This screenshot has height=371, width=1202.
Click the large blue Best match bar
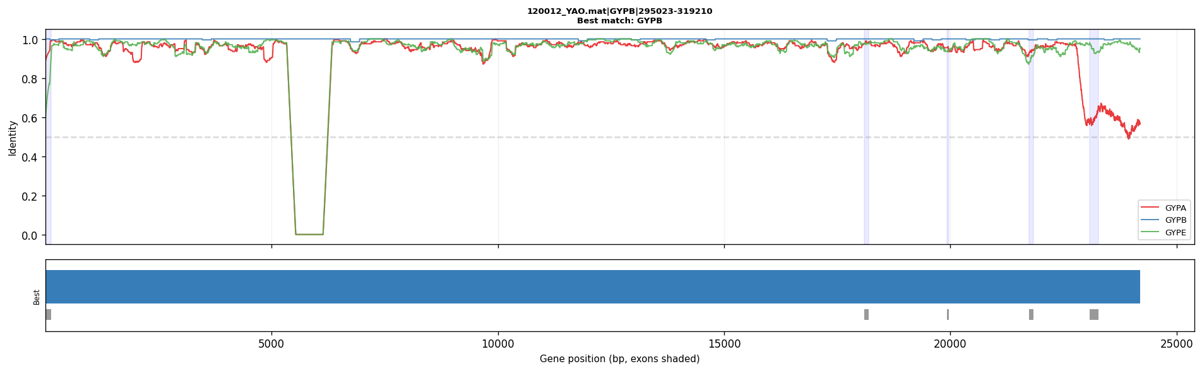coord(593,286)
